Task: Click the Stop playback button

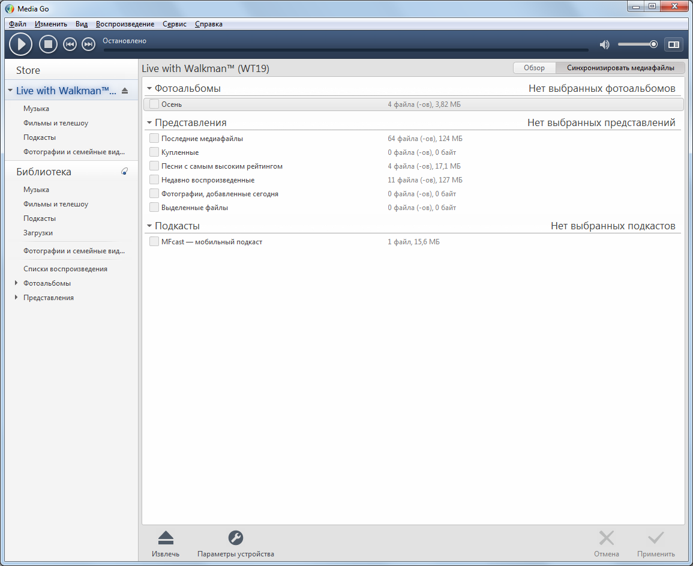Action: point(48,44)
